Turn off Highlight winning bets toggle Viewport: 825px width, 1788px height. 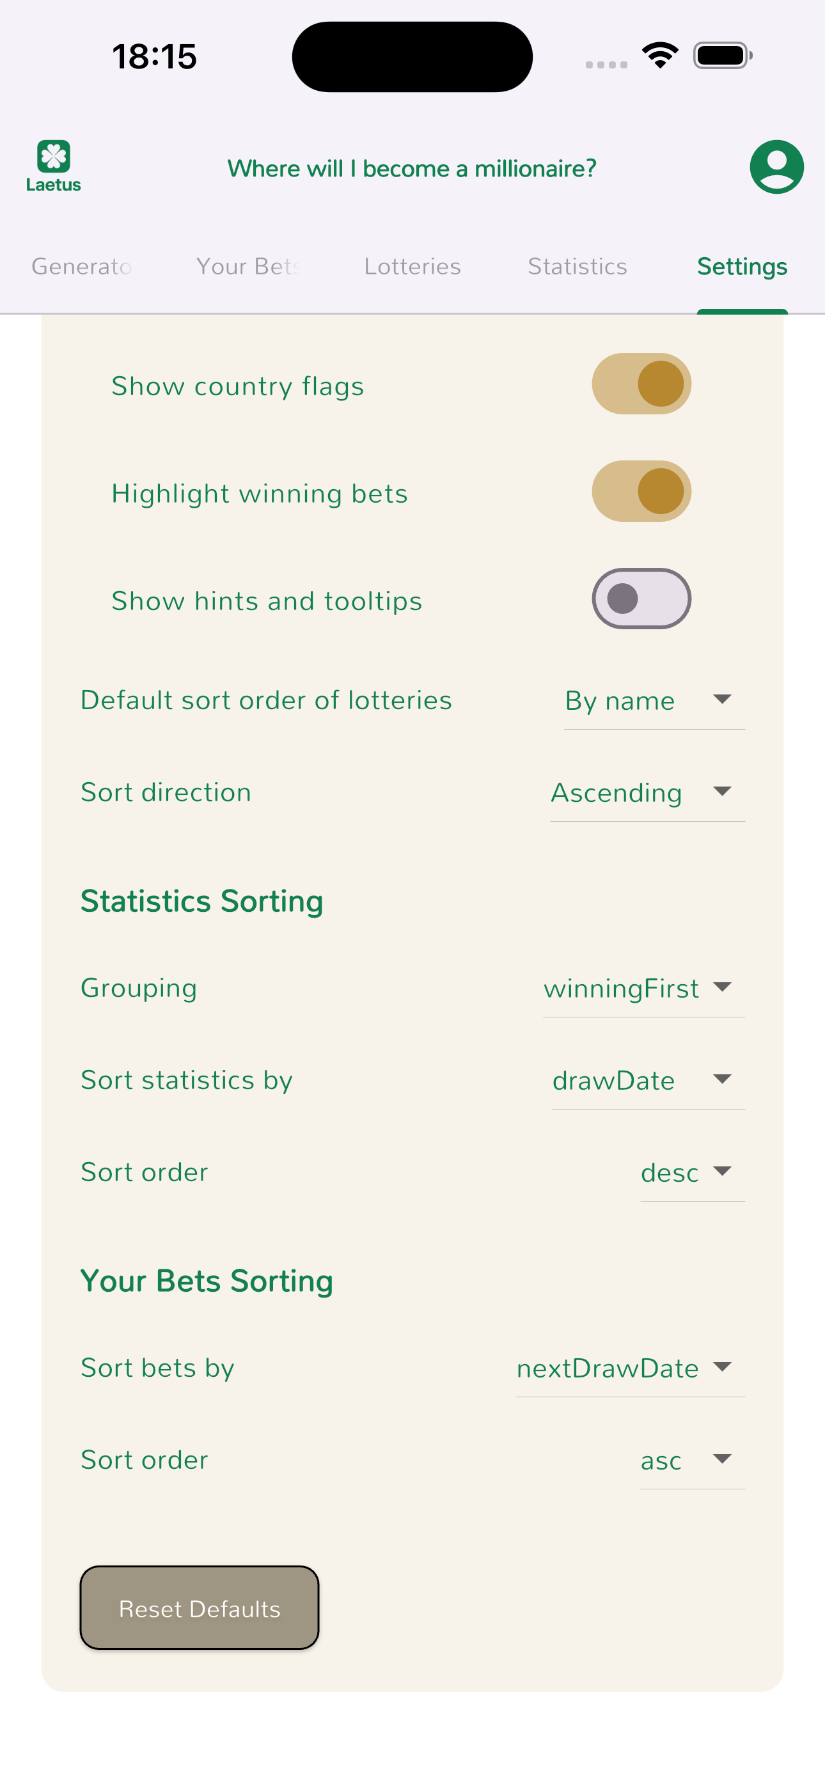point(641,491)
